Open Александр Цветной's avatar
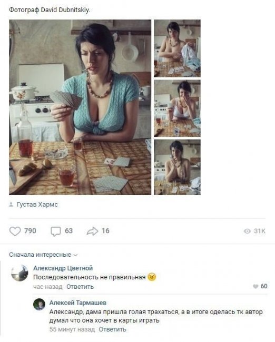 (x=19, y=273)
